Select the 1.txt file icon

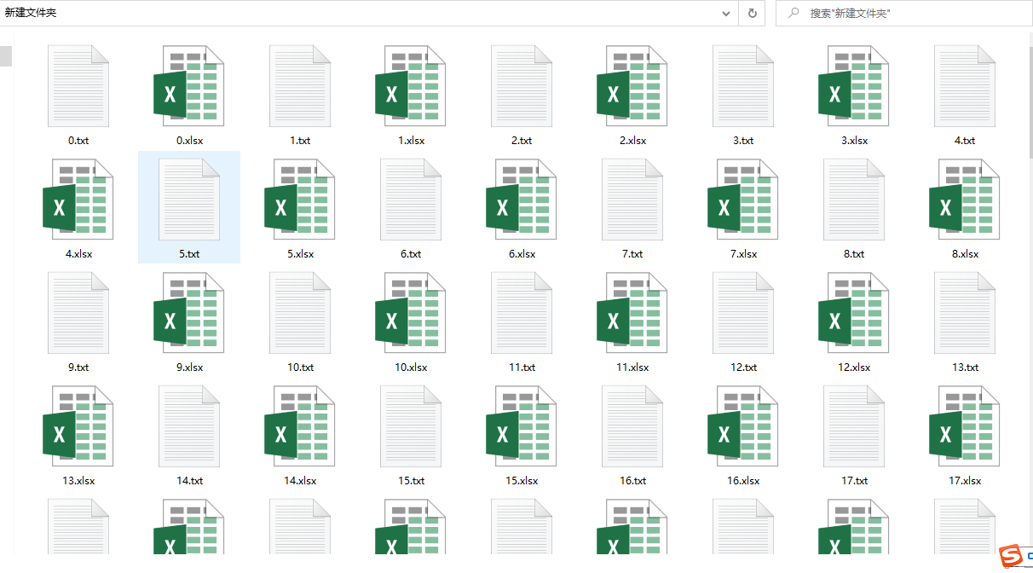click(x=300, y=84)
